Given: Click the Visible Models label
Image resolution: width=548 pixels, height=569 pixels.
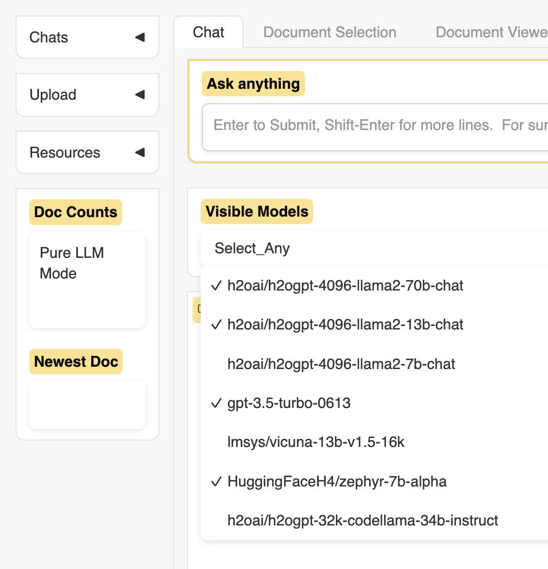Looking at the screenshot, I should pyautogui.click(x=257, y=211).
